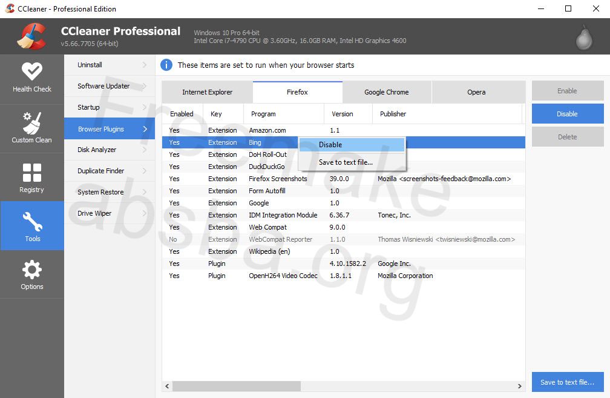Choose Save to text file in context menu

click(x=352, y=162)
